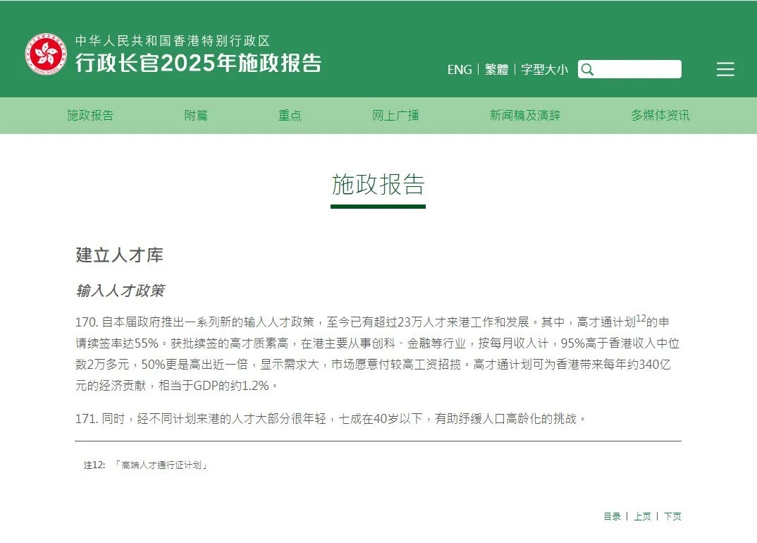Screen dimensions: 757x543
Task: Click the header title 行政长官2025年施政报告
Action: (x=199, y=63)
